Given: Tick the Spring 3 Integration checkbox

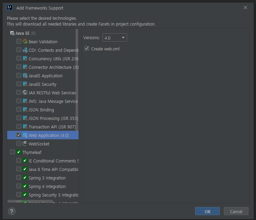Looking at the screenshot, I should pos(19,177).
